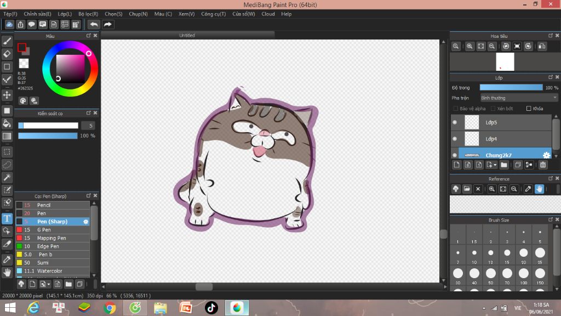This screenshot has width=561, height=316.
Task: Adjust the brush size slider
Action: (x=48, y=126)
